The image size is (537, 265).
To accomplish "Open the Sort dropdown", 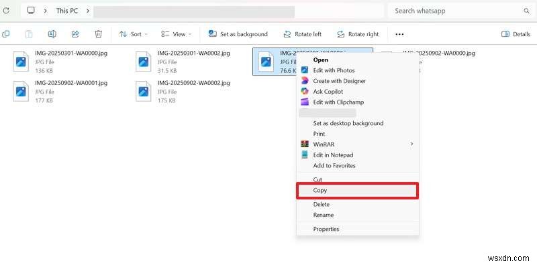I will coord(134,34).
